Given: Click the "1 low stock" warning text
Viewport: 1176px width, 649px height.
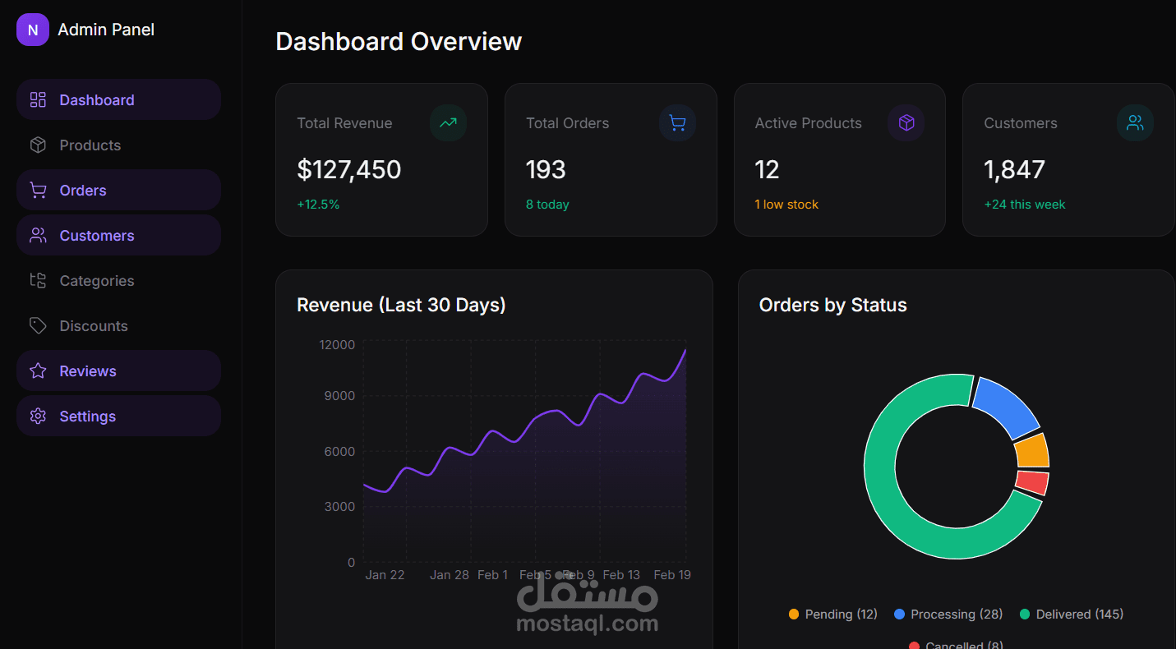Looking at the screenshot, I should pyautogui.click(x=786, y=205).
